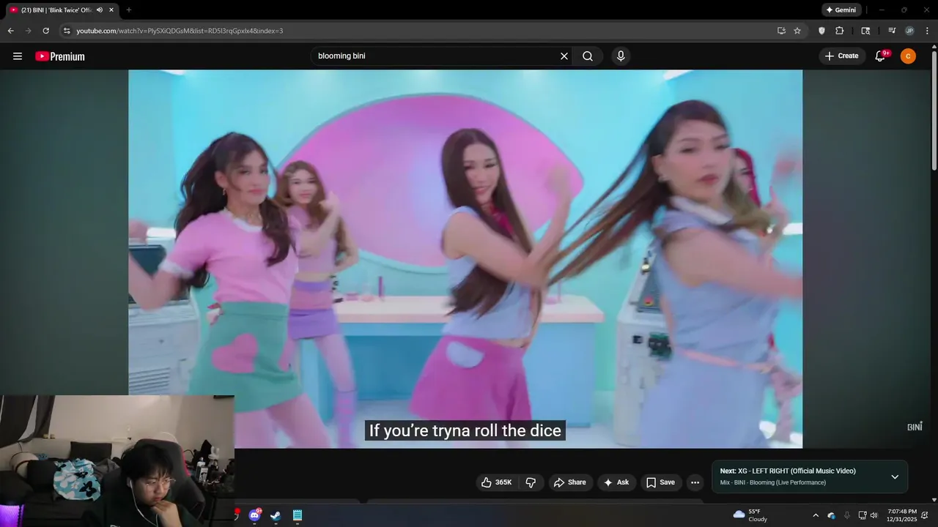Open Steam from the taskbar
Screen dimensions: 938x527
click(276, 515)
